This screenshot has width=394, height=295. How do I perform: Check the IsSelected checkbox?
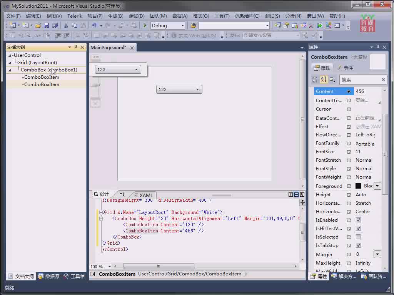click(358, 237)
